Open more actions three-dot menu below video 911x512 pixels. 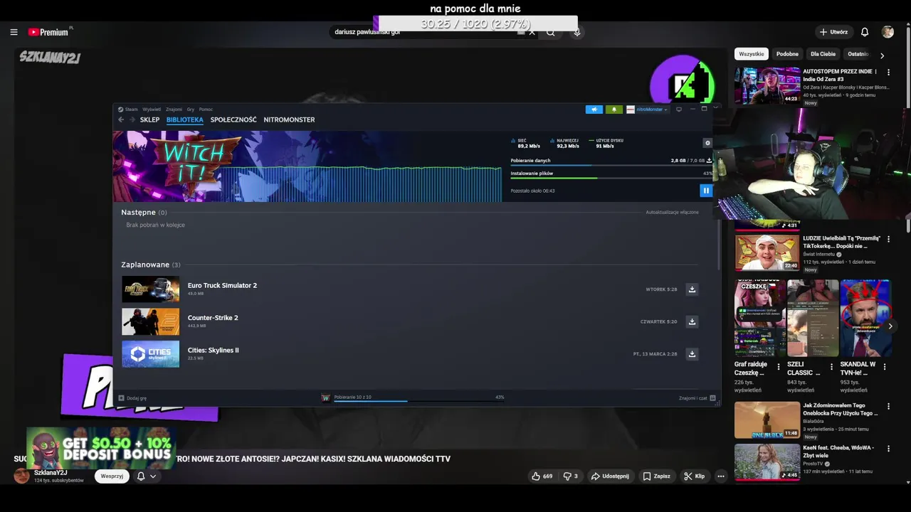tap(720, 476)
